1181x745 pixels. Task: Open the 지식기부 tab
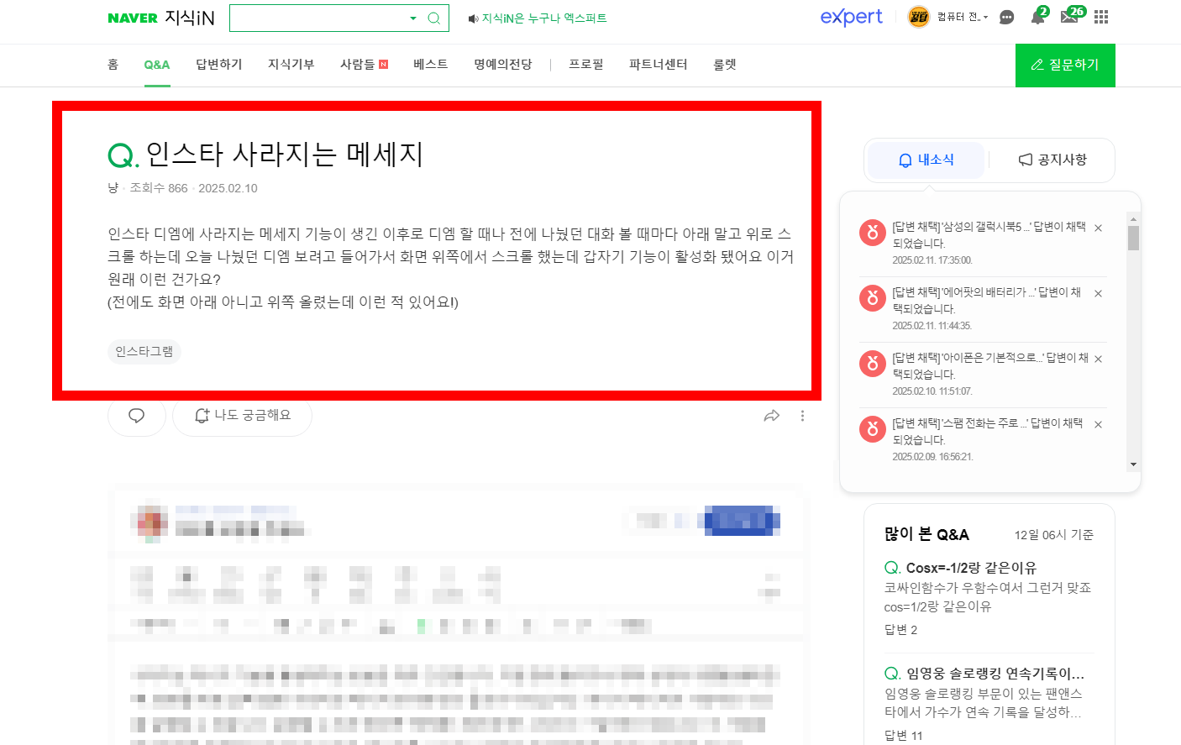tap(291, 65)
